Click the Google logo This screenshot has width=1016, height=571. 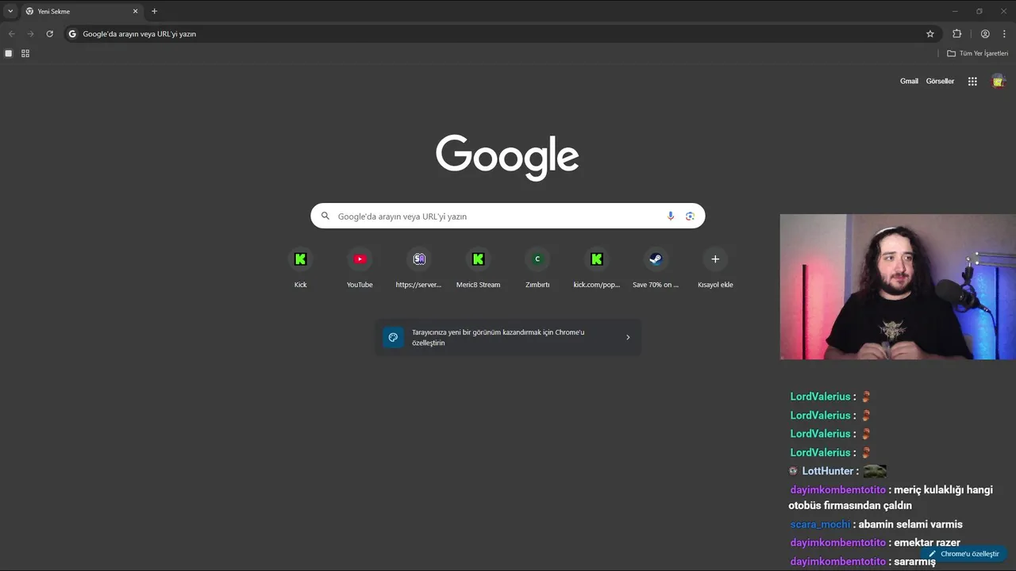pos(507,157)
